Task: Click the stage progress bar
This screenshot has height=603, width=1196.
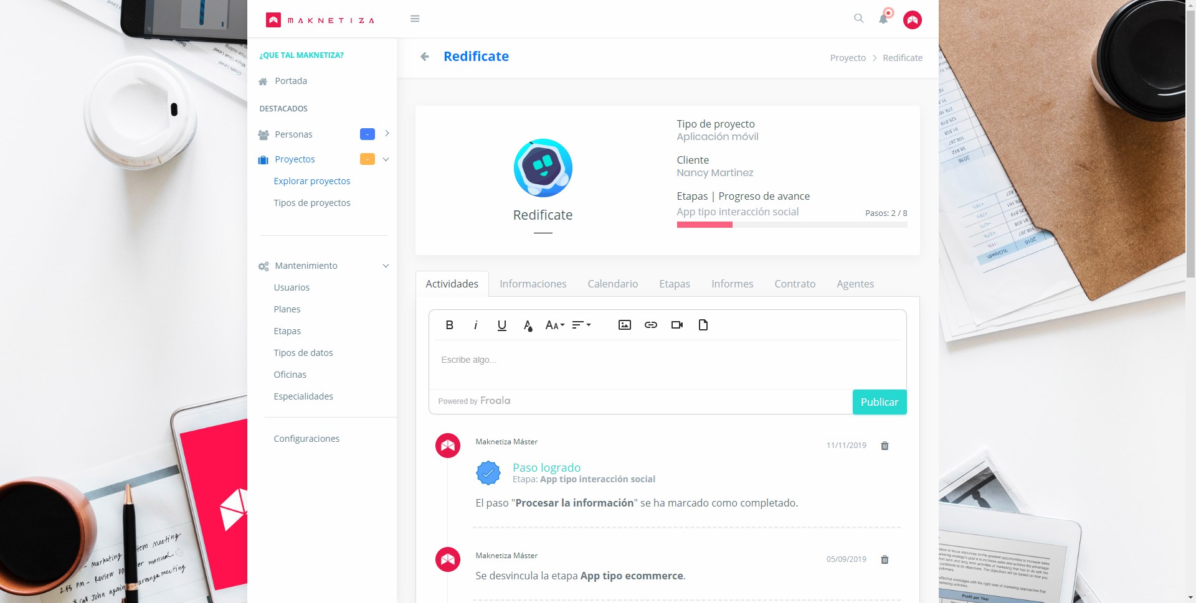Action: [792, 225]
